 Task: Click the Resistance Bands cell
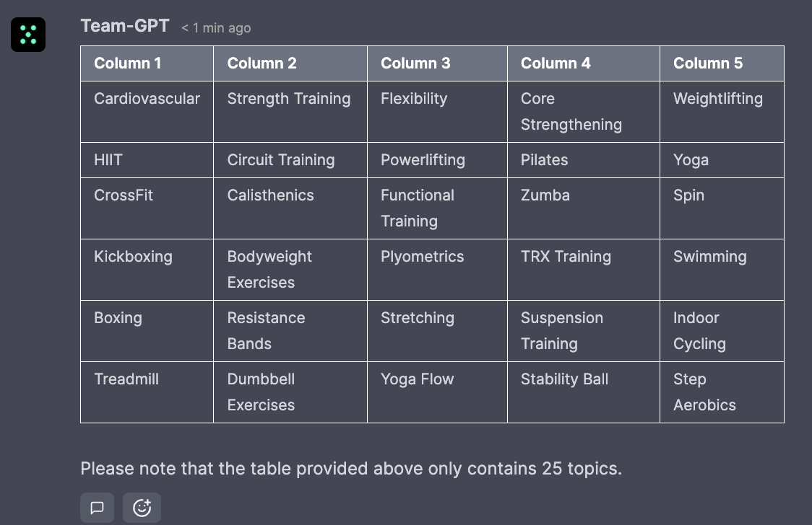click(x=290, y=331)
